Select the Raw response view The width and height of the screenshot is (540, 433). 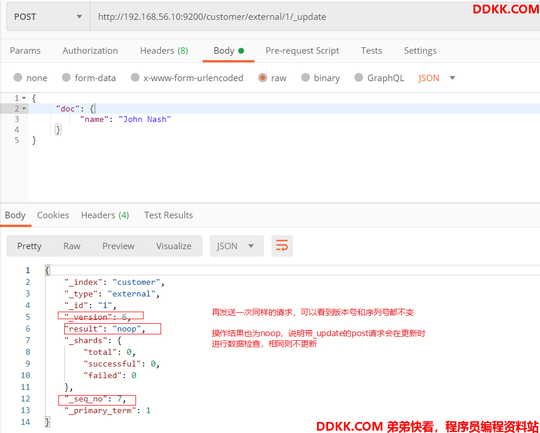tap(72, 246)
